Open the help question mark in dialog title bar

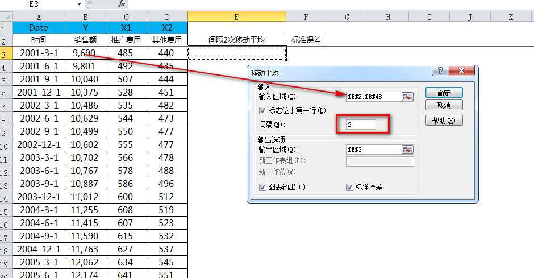pos(440,70)
